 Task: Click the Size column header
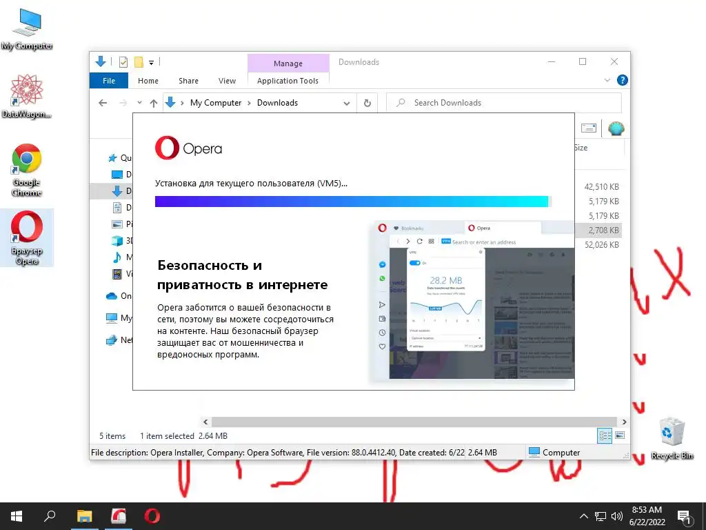tap(599, 148)
